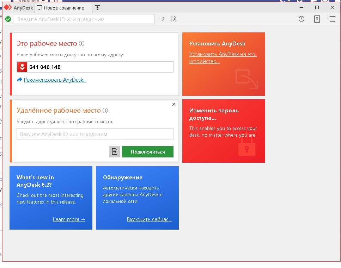The width and height of the screenshot is (341, 268).
Task: Click the green Подключиться button
Action: click(x=148, y=151)
